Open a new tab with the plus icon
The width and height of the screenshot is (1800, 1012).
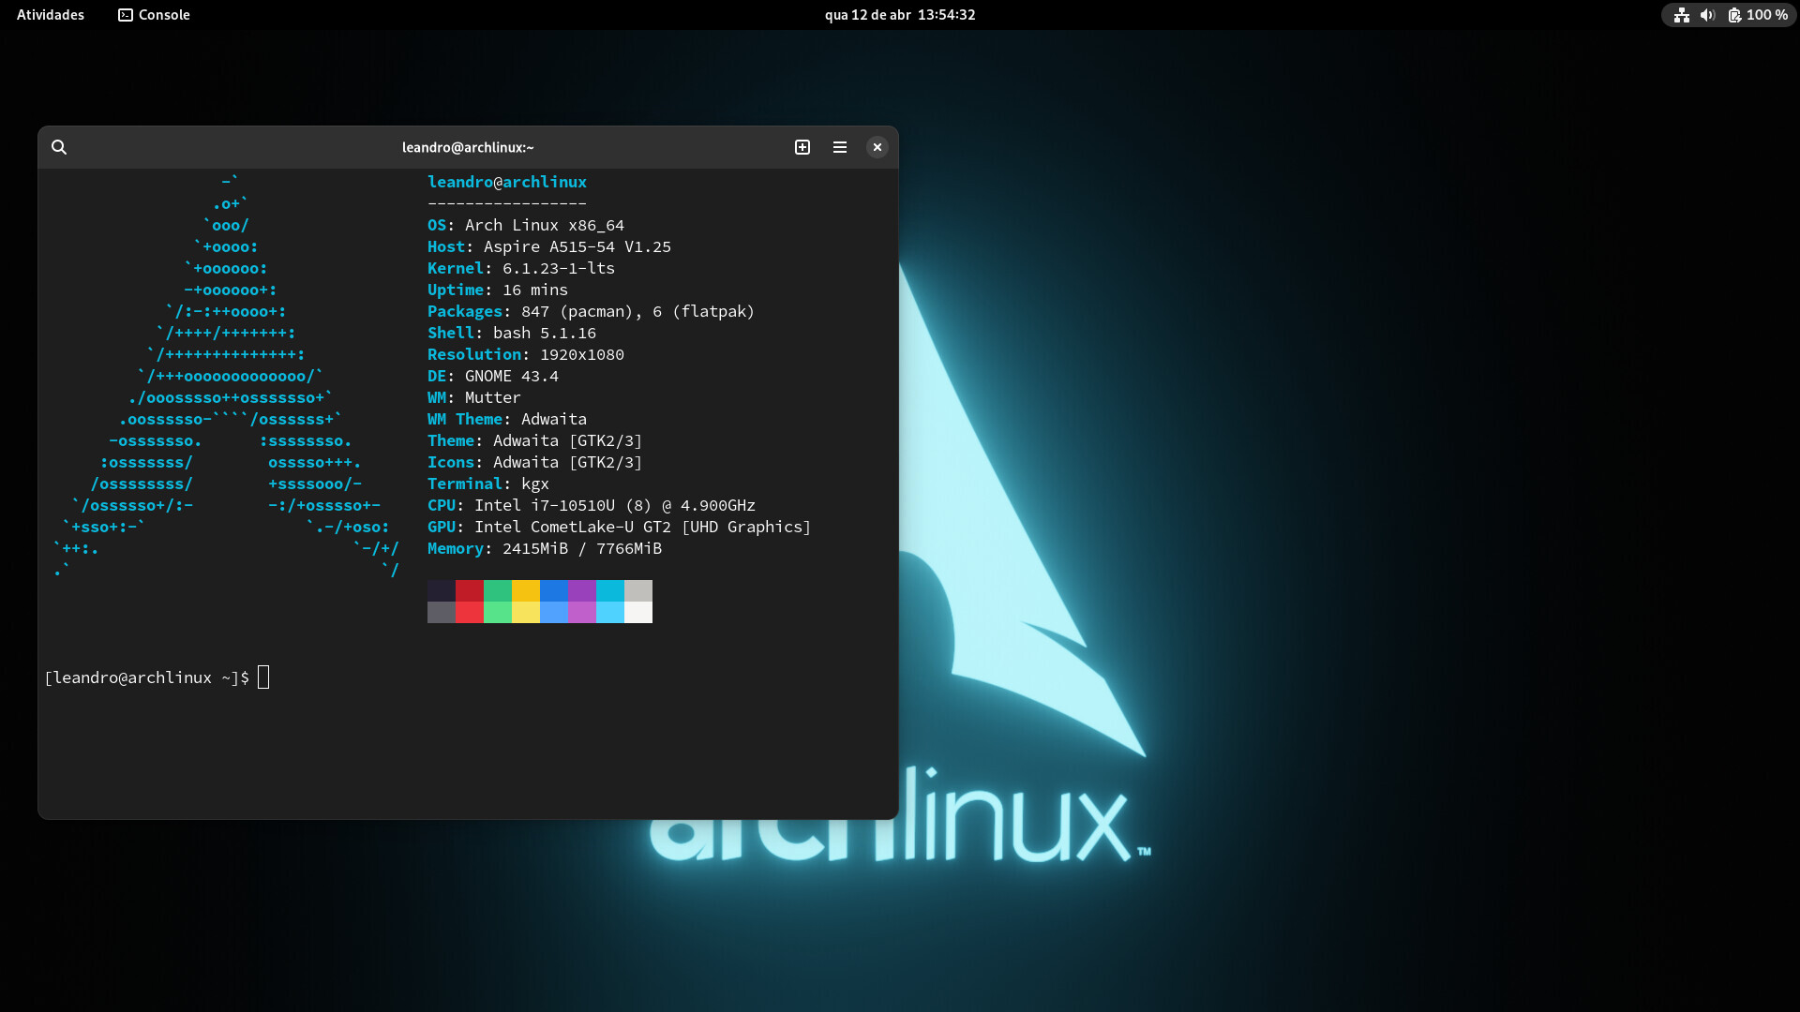(802, 147)
